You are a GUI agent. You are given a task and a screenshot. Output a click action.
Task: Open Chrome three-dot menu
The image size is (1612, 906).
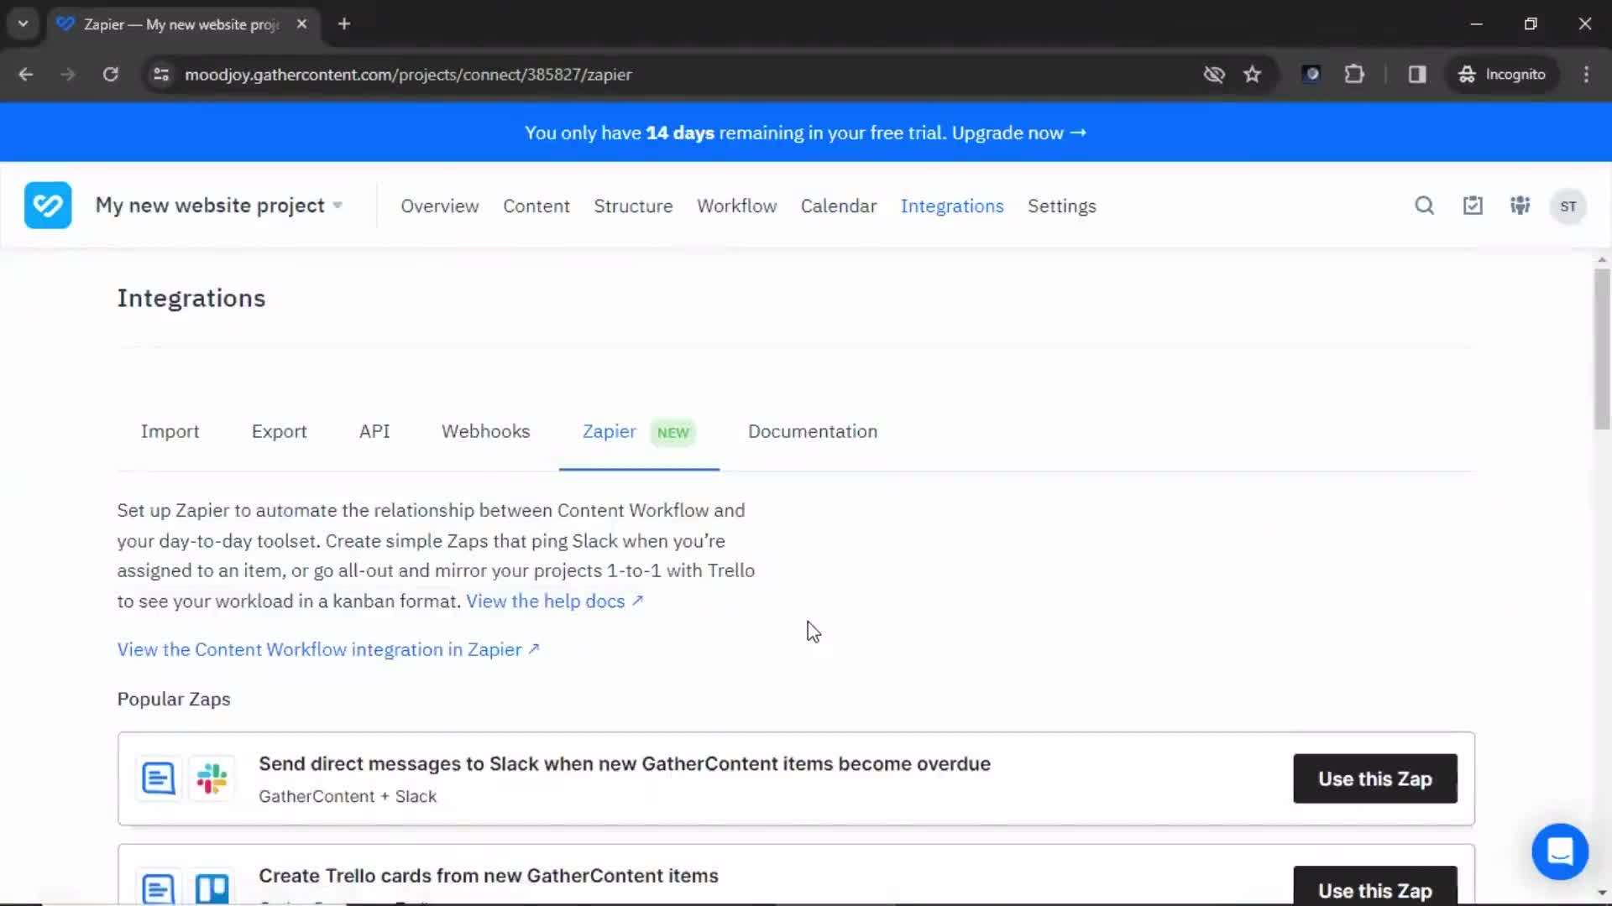click(1586, 75)
